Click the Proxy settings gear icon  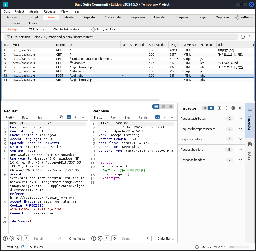click(x=93, y=30)
